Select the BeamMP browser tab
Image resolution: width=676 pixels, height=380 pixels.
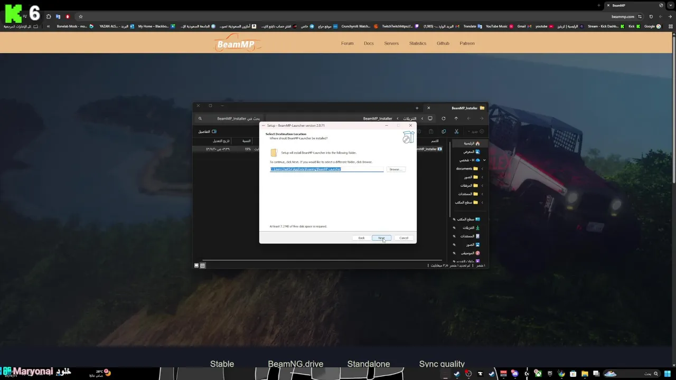tap(636, 5)
